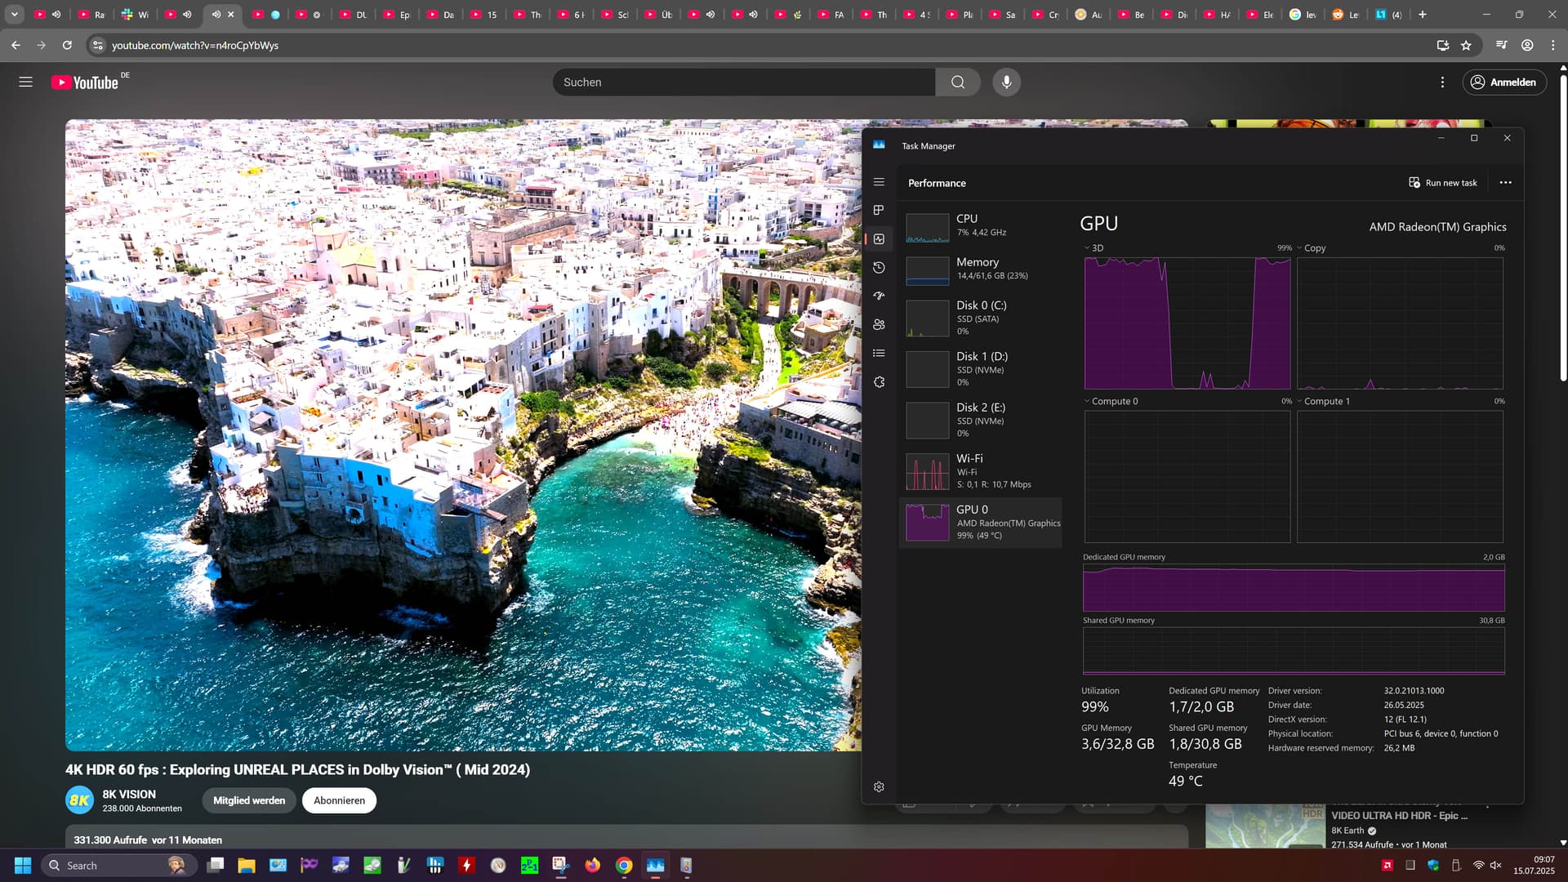This screenshot has height=882, width=1568.
Task: Open the Users page icon
Action: pyautogui.click(x=879, y=324)
